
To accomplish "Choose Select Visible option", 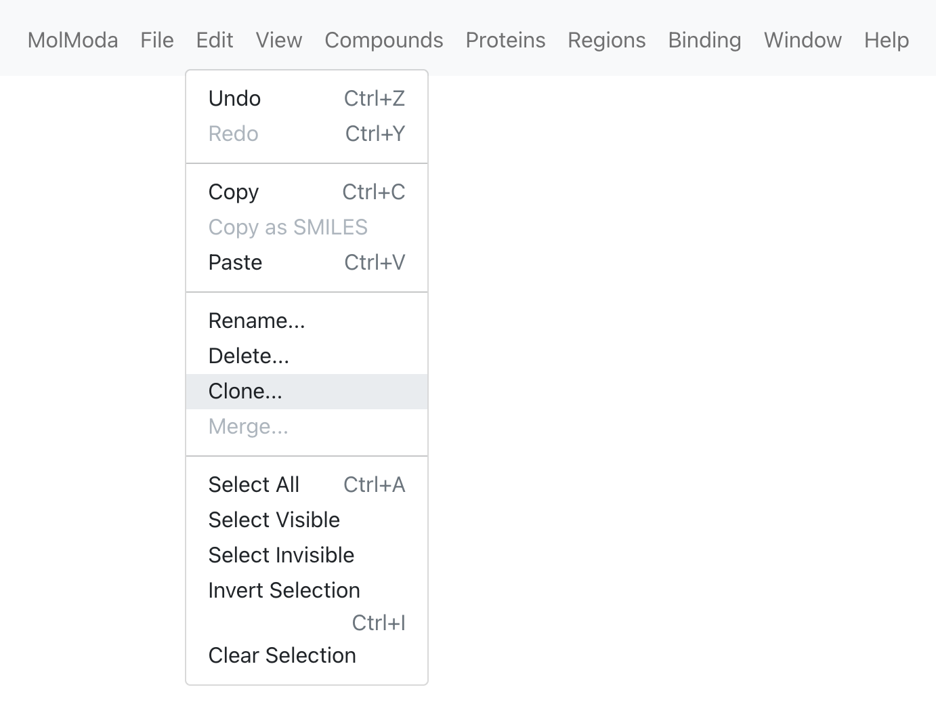I will tap(307, 520).
